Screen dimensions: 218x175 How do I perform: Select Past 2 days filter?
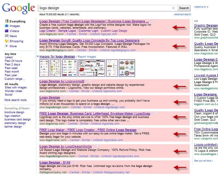point(12,65)
